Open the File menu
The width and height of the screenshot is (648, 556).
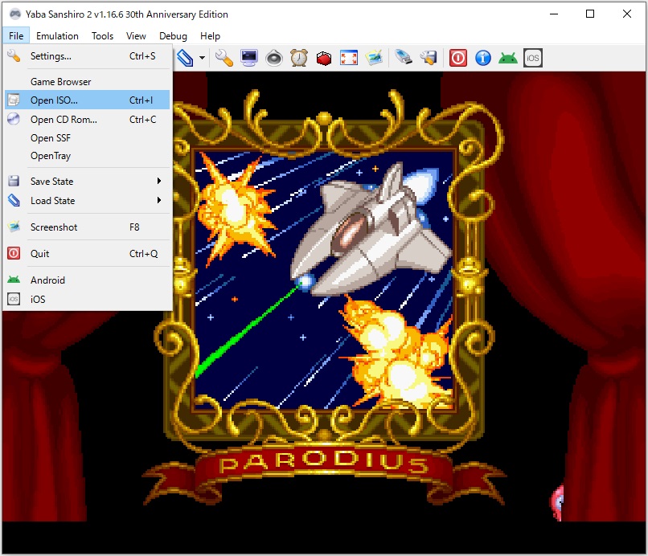coord(16,36)
